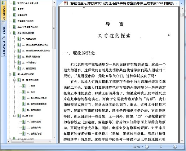Viewport: 186px width, 151px height.
Task: Click the bookmark icon beside 一、现象的观念
Action: point(19,39)
